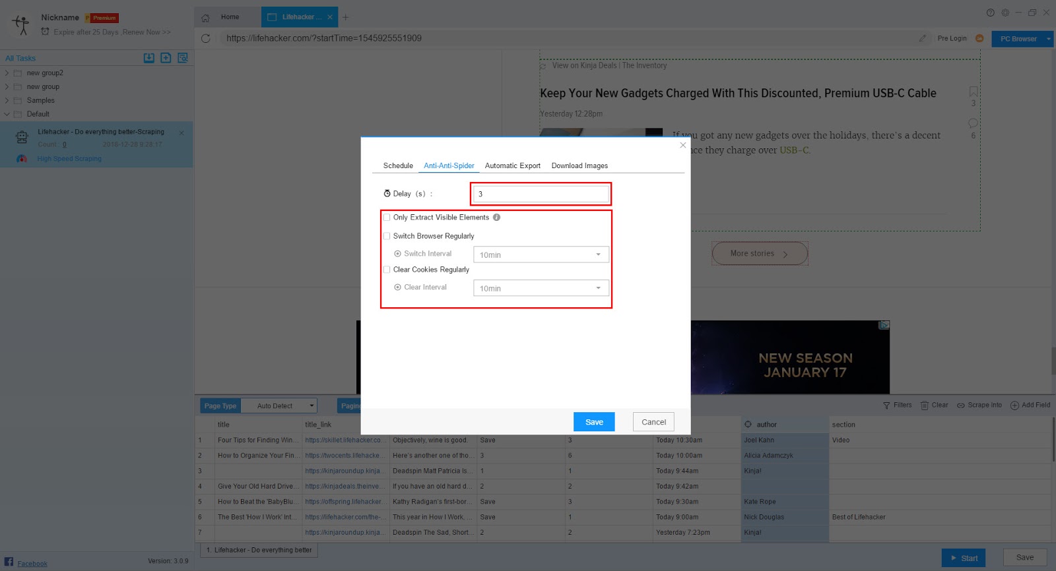Open the Home browser tab
This screenshot has width=1056, height=571.
(x=228, y=17)
